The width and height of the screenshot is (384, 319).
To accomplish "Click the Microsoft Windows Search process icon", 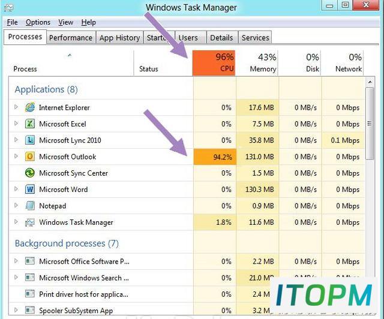I will click(30, 278).
